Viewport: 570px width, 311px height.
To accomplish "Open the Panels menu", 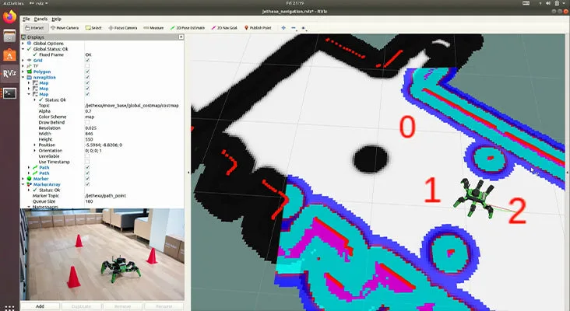I will (40, 19).
